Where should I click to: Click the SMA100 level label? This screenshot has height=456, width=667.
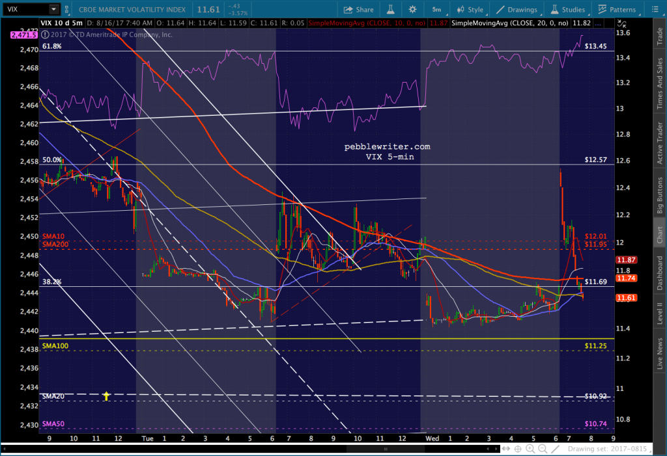click(x=55, y=346)
